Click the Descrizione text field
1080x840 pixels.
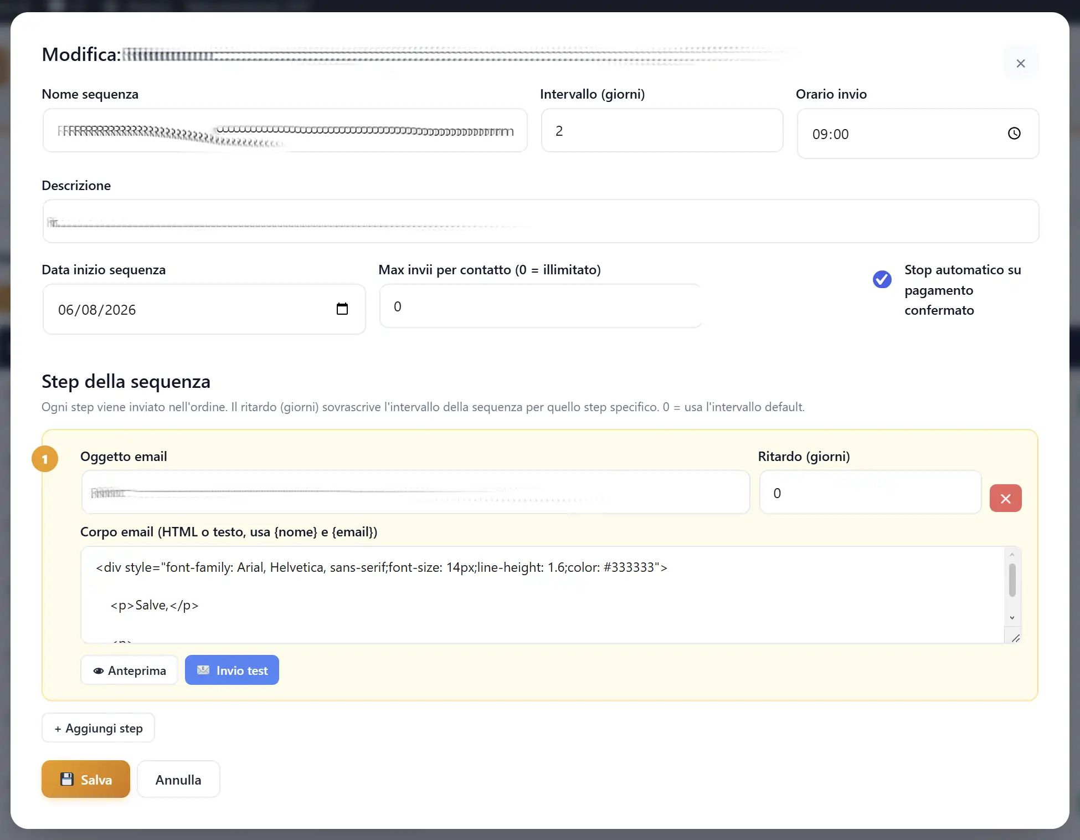tap(541, 221)
